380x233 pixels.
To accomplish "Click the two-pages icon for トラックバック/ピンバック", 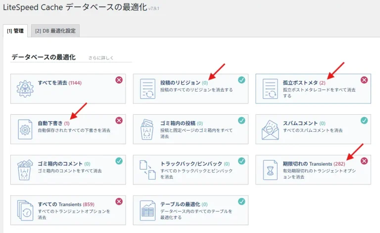I will pyautogui.click(x=147, y=170).
